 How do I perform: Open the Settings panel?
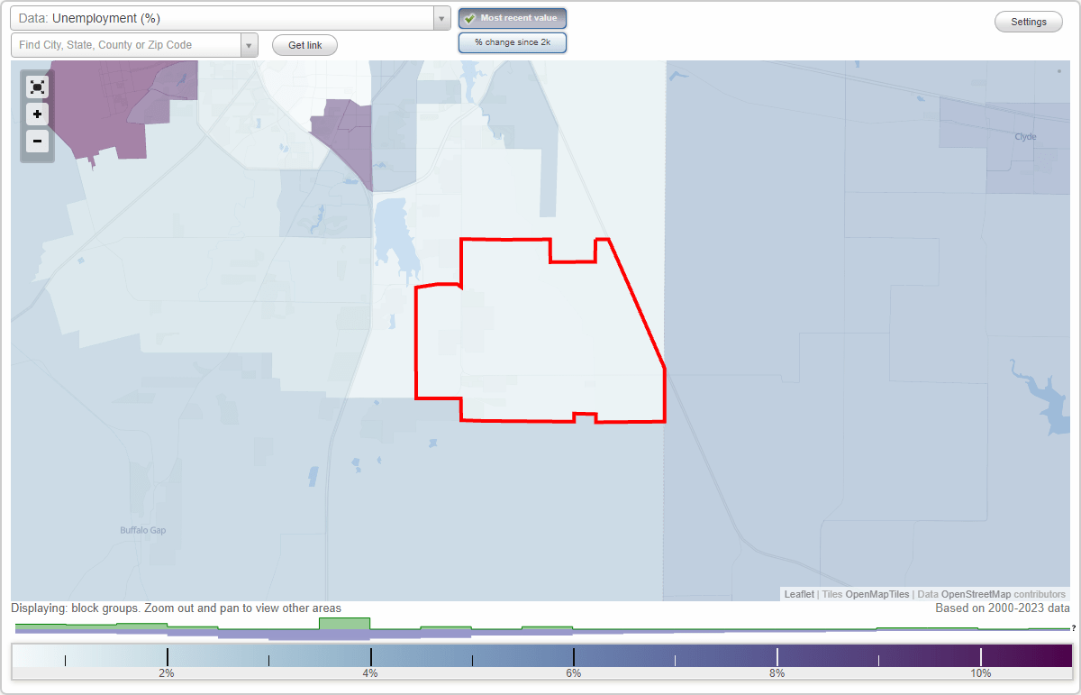1028,21
